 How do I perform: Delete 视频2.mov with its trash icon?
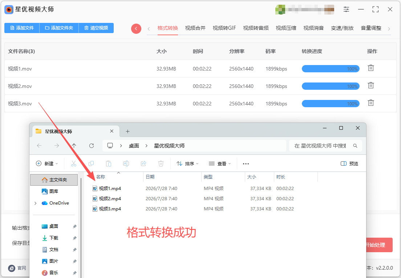(370, 85)
